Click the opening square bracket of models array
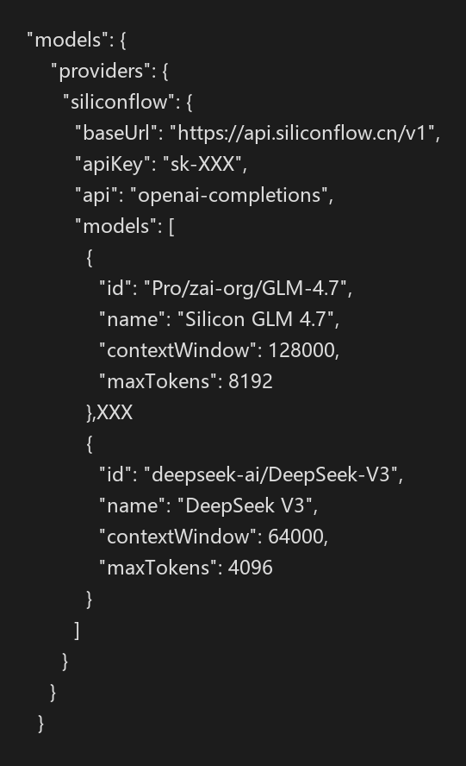The image size is (466, 766). click(x=171, y=227)
